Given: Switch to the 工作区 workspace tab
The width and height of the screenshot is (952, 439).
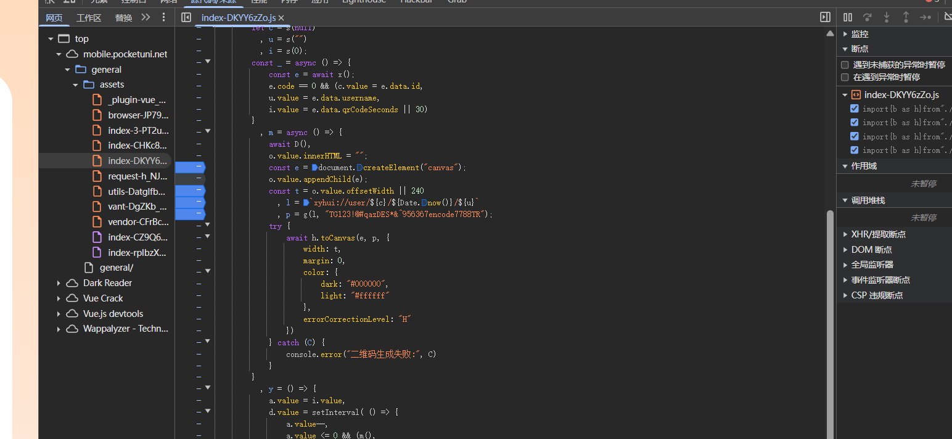Looking at the screenshot, I should (x=89, y=18).
